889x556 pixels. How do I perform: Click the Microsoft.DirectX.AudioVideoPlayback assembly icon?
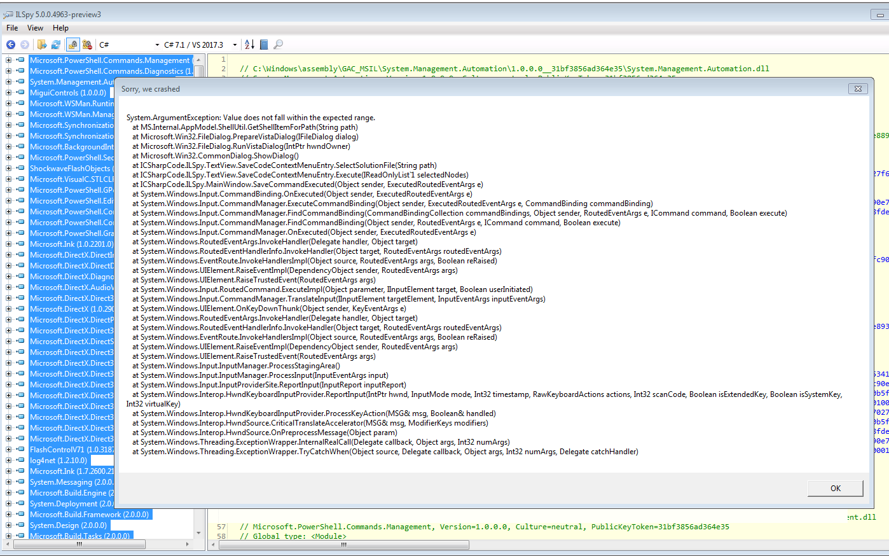20,288
